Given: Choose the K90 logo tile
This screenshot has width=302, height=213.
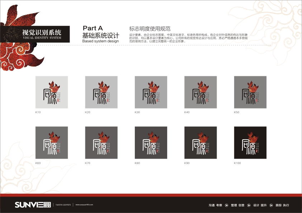Looking at the screenshot, I should click(200, 143).
